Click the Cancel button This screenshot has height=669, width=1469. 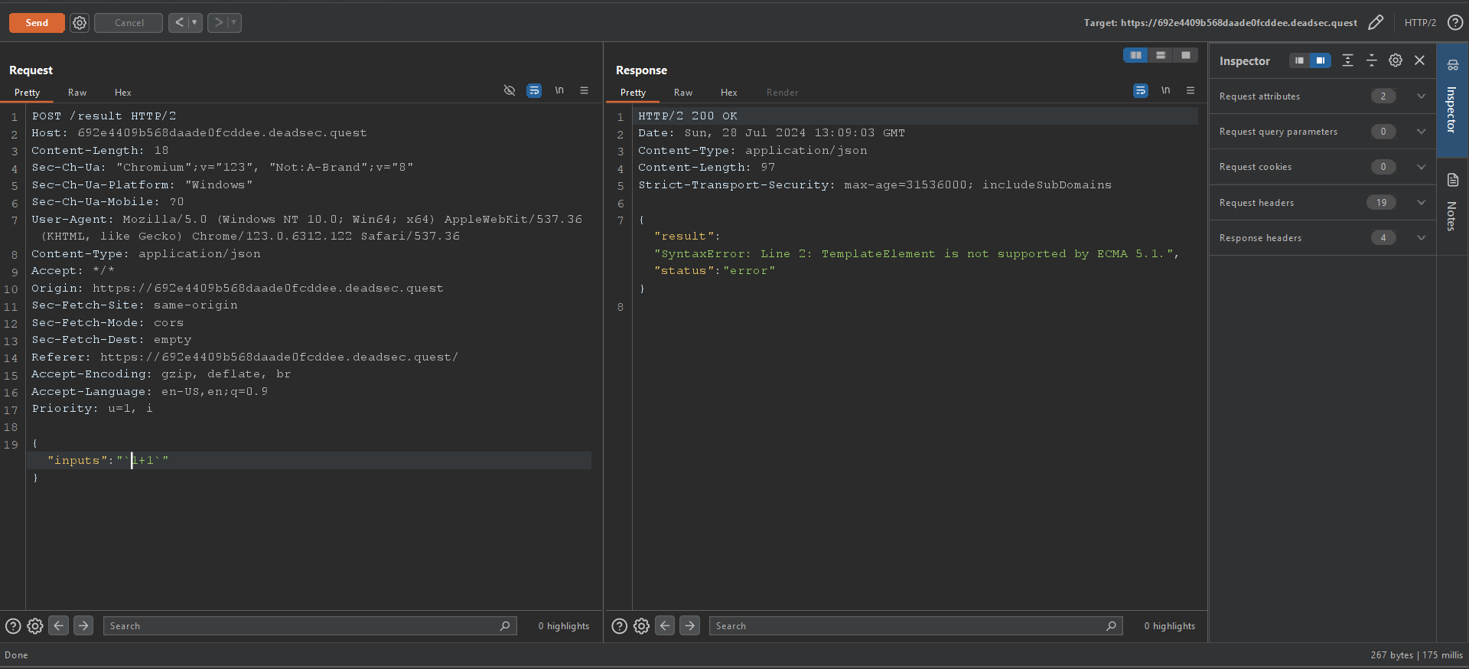(x=129, y=23)
